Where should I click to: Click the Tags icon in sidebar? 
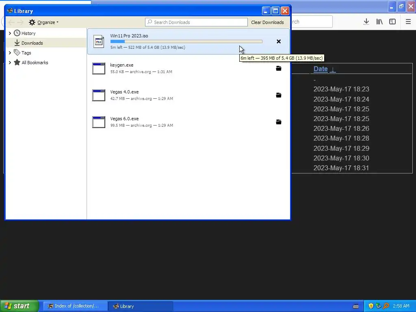point(17,52)
